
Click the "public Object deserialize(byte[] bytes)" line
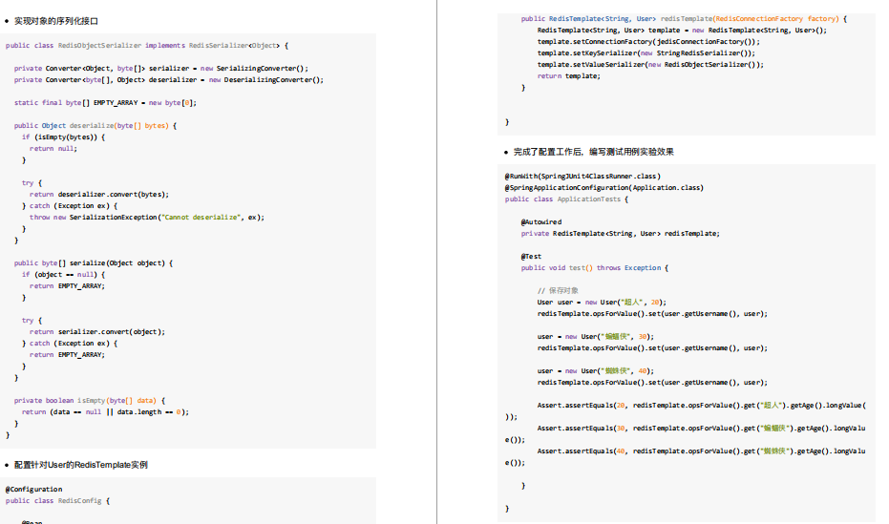[x=95, y=126]
